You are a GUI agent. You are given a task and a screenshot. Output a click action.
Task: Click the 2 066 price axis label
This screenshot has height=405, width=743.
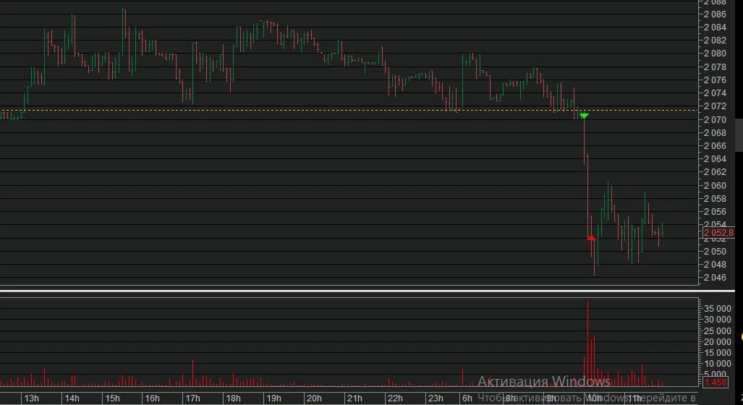[x=715, y=145]
